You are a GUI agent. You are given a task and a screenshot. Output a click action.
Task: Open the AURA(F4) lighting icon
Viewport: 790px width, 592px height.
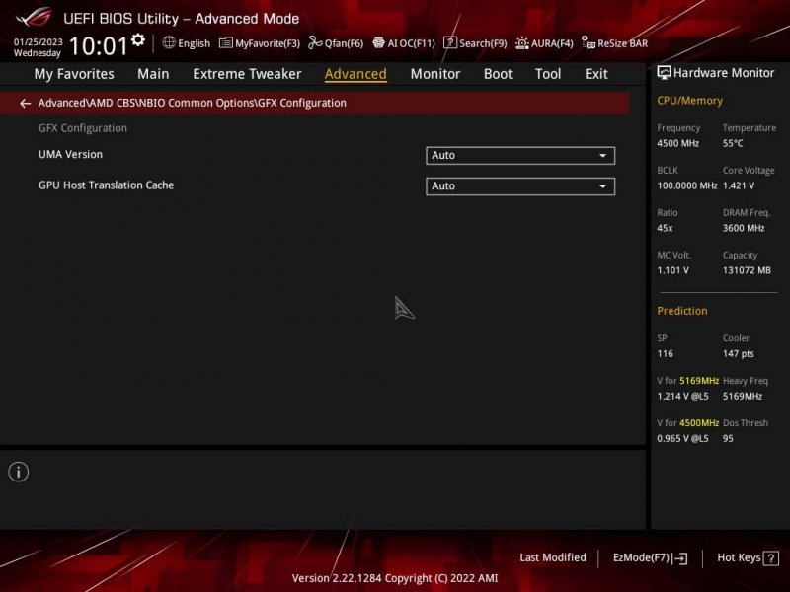522,43
